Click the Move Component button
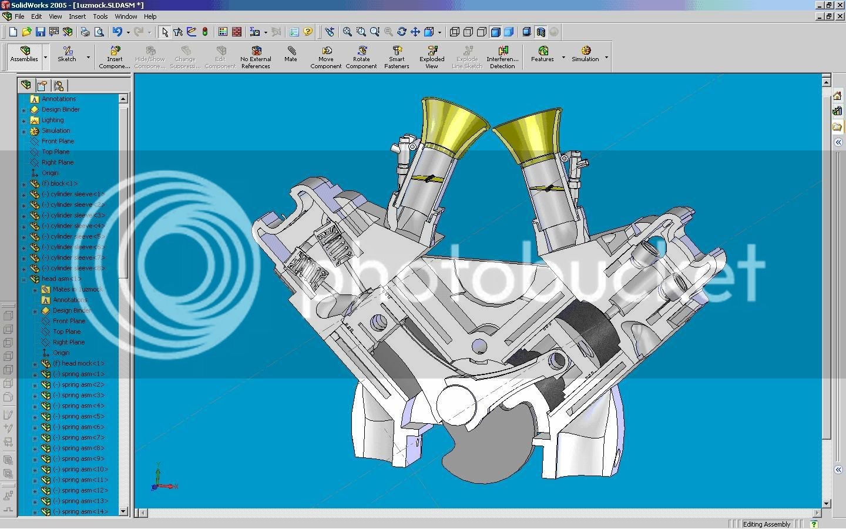The image size is (846, 529). click(326, 58)
